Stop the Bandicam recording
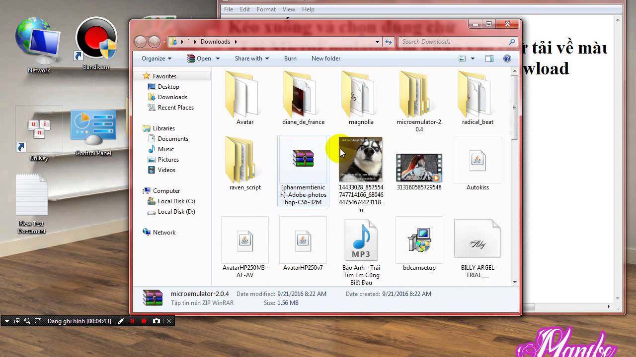636x357 pixels. pos(144,321)
